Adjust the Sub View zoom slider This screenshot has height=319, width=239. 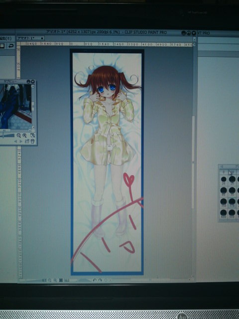[7, 136]
